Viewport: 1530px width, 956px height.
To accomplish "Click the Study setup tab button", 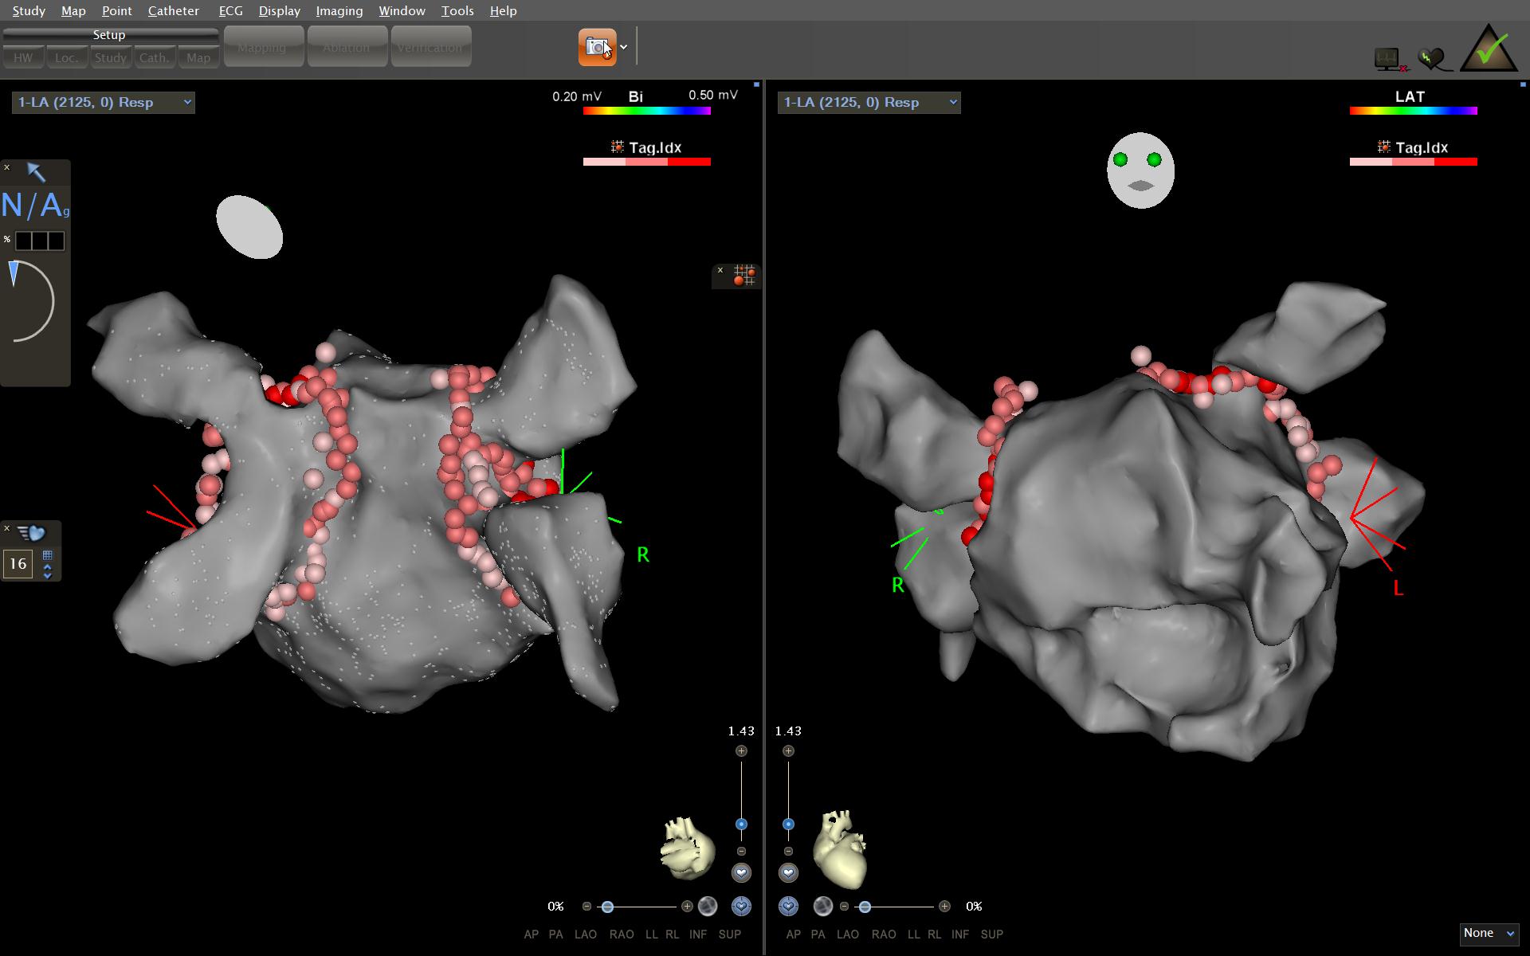I will tap(110, 57).
